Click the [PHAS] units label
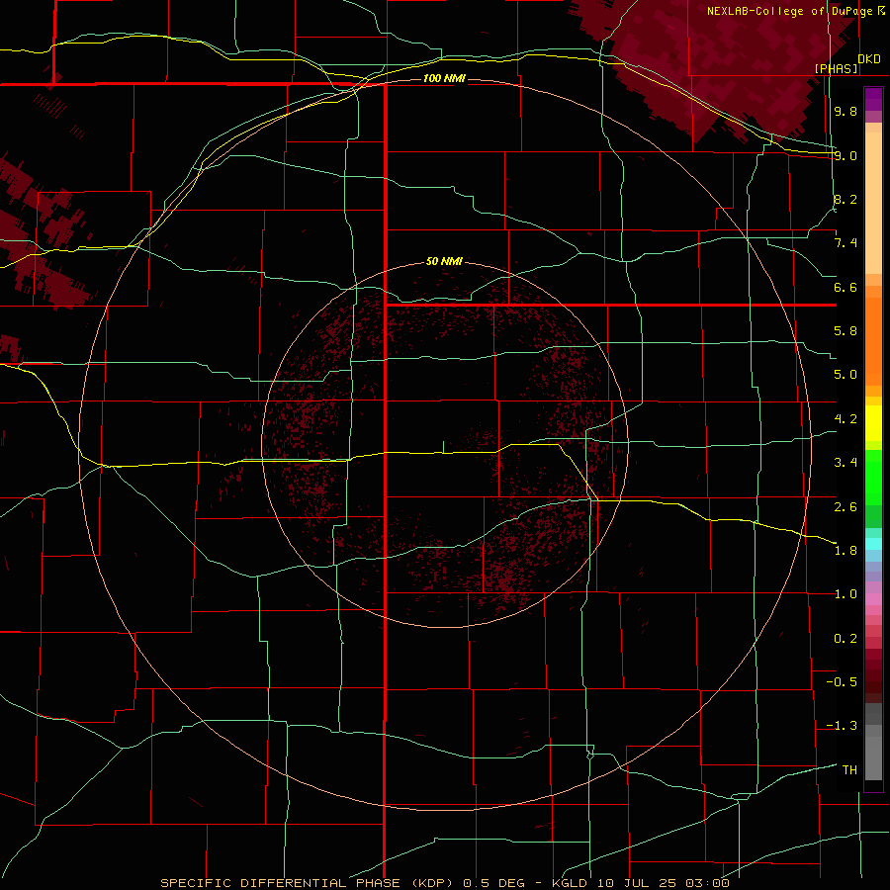 836,68
